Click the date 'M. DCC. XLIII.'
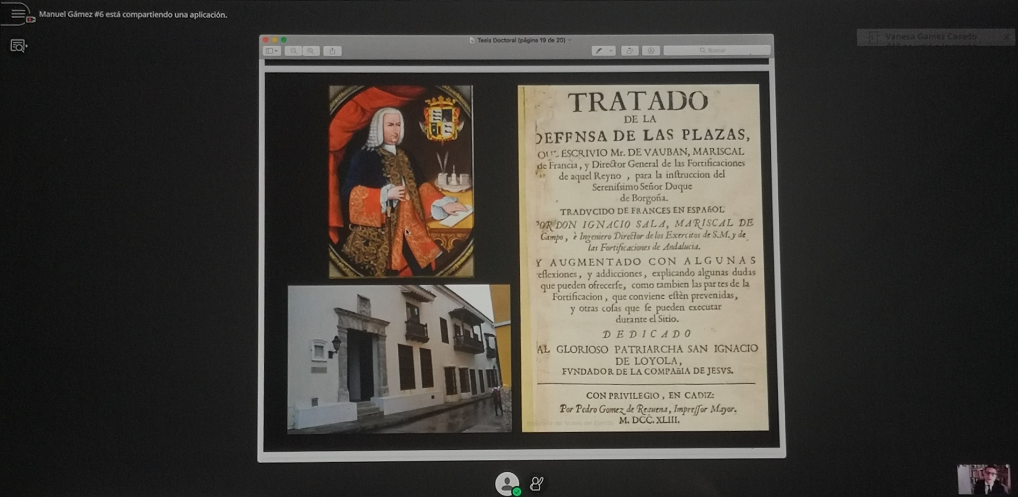 click(649, 420)
